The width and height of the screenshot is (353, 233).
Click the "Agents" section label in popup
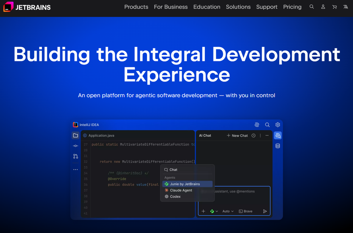point(170,178)
